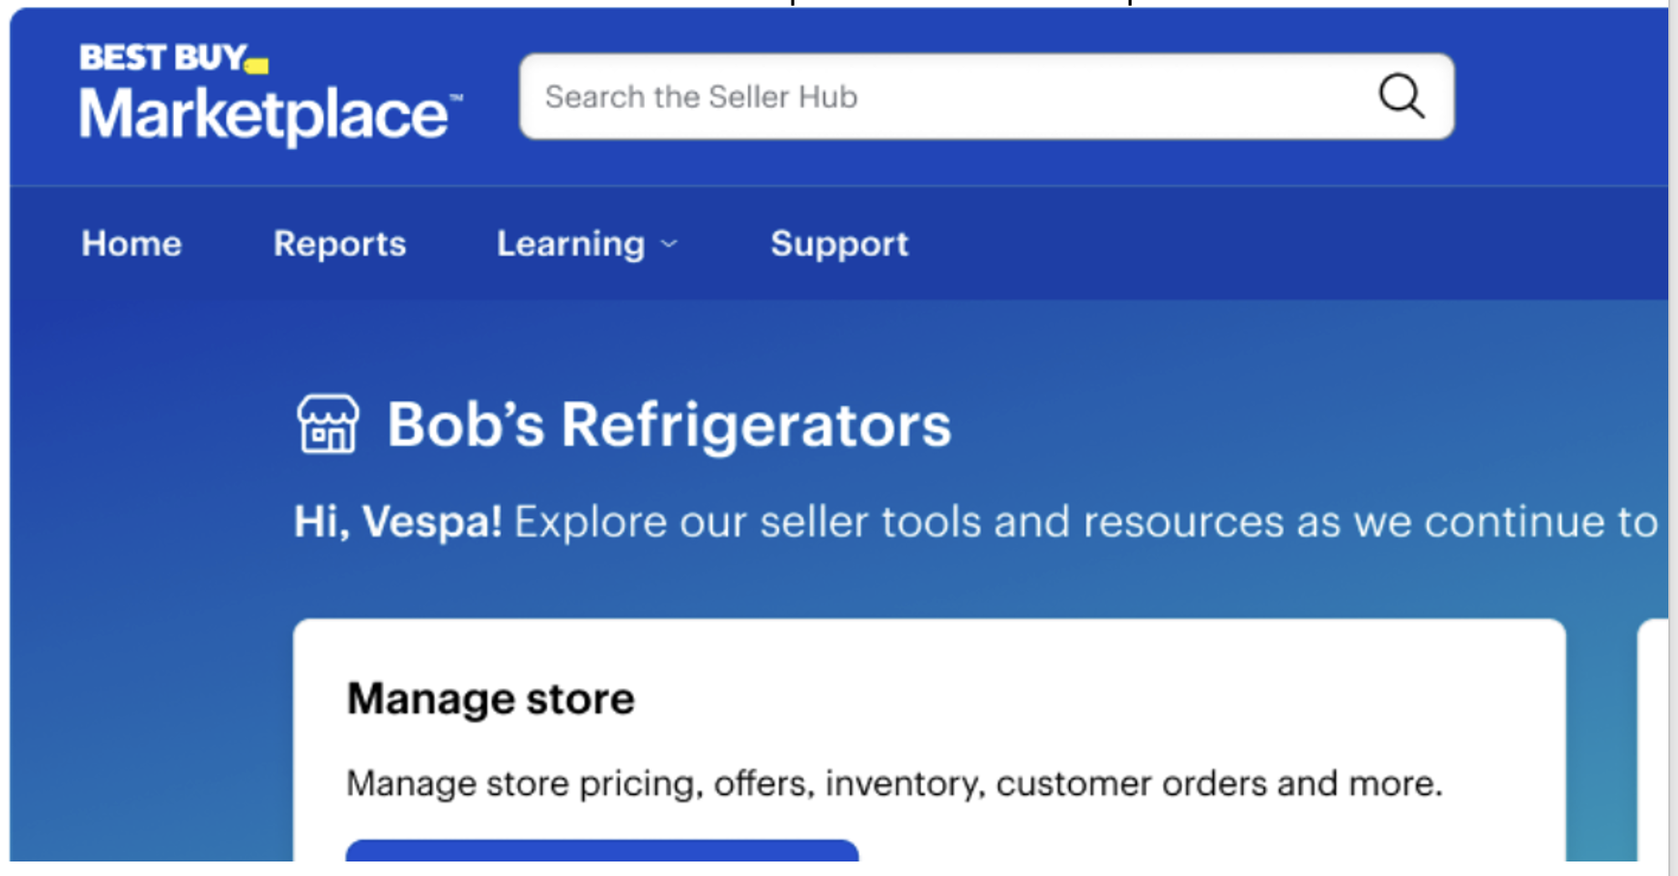Go to the Home tab

[x=131, y=245]
